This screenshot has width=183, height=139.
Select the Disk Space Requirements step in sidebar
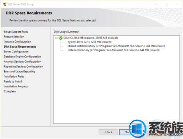point(20,47)
